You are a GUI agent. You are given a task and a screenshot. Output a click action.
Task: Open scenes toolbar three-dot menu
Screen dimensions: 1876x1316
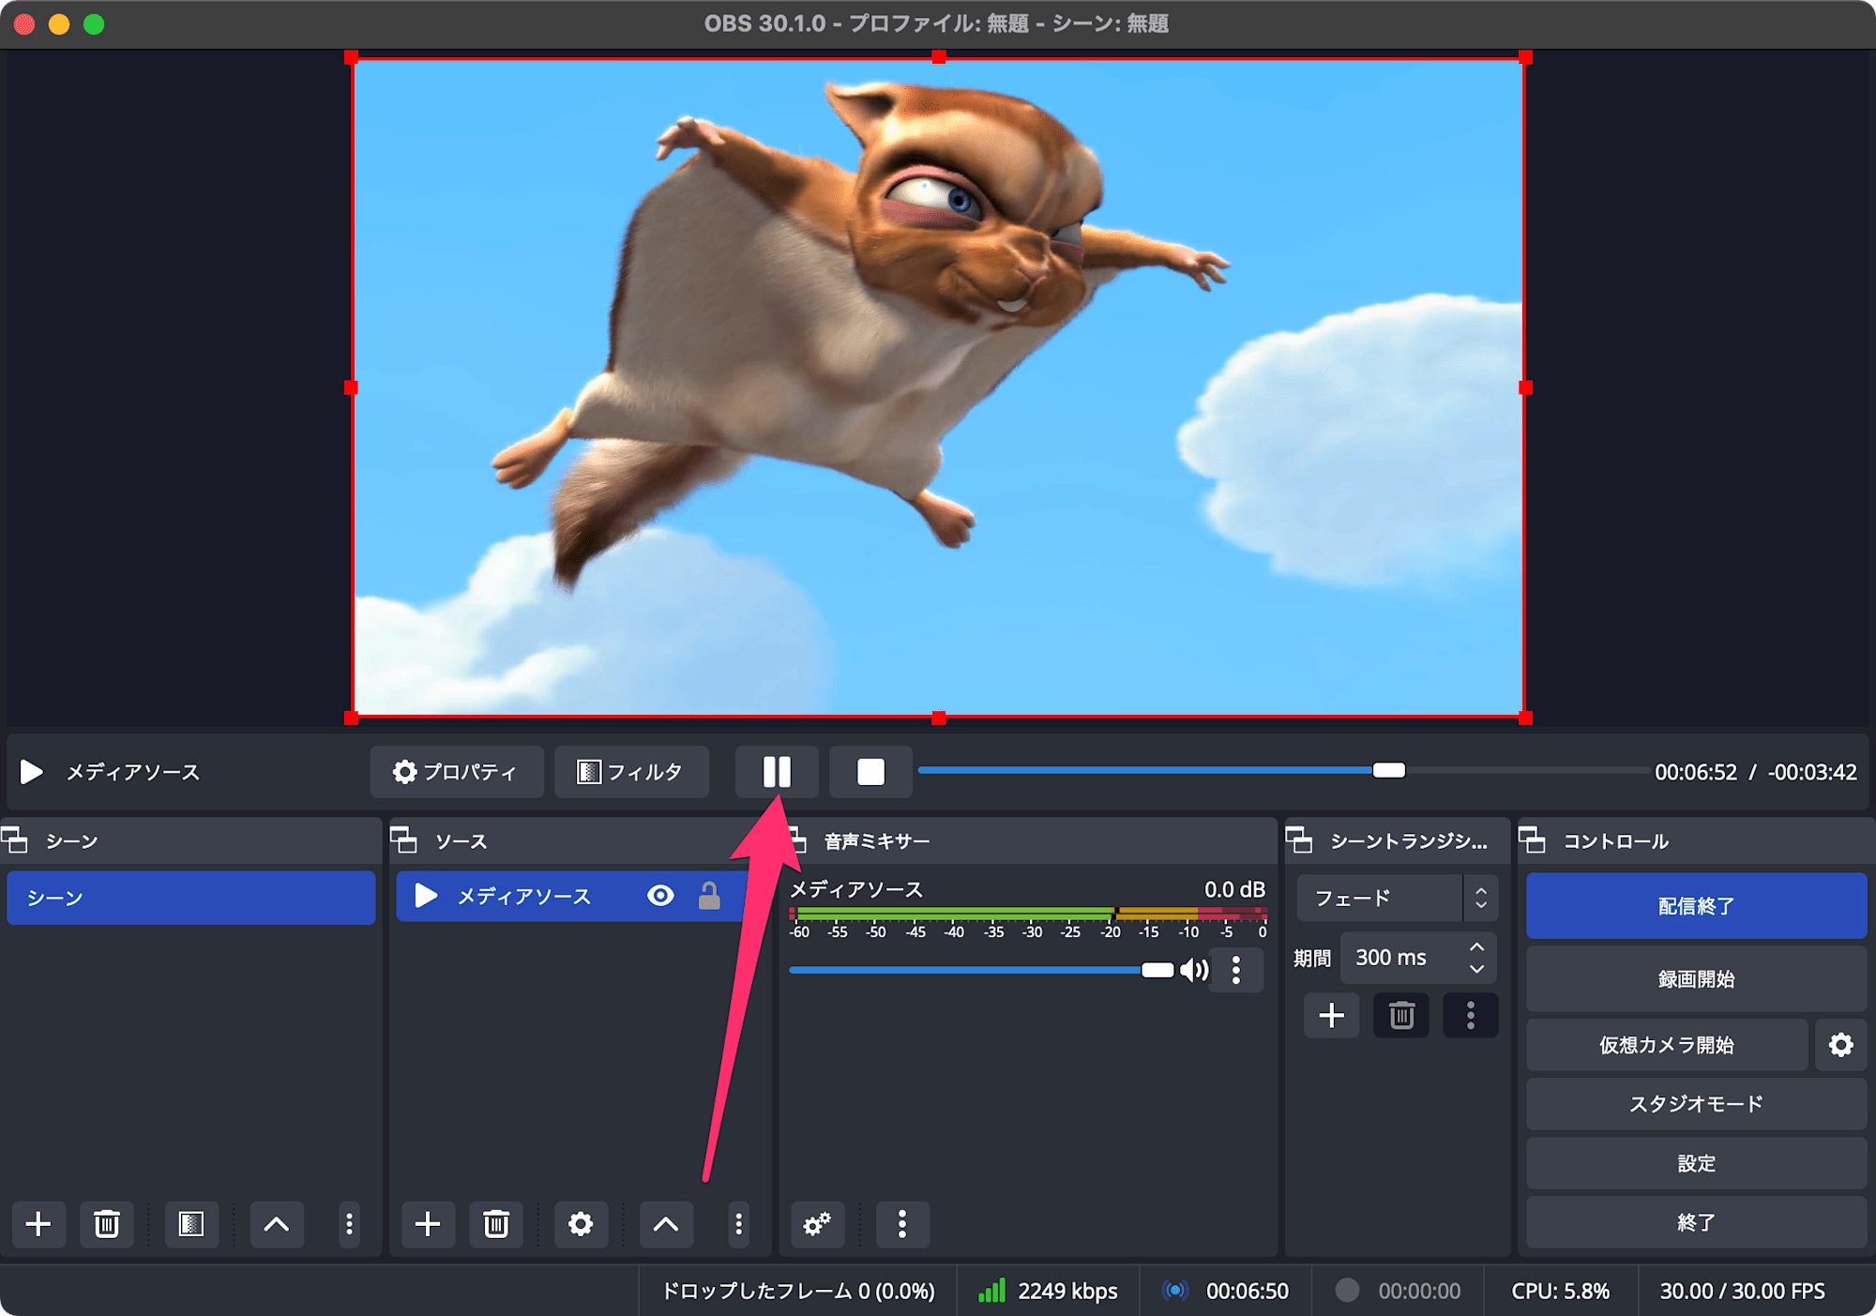point(349,1224)
